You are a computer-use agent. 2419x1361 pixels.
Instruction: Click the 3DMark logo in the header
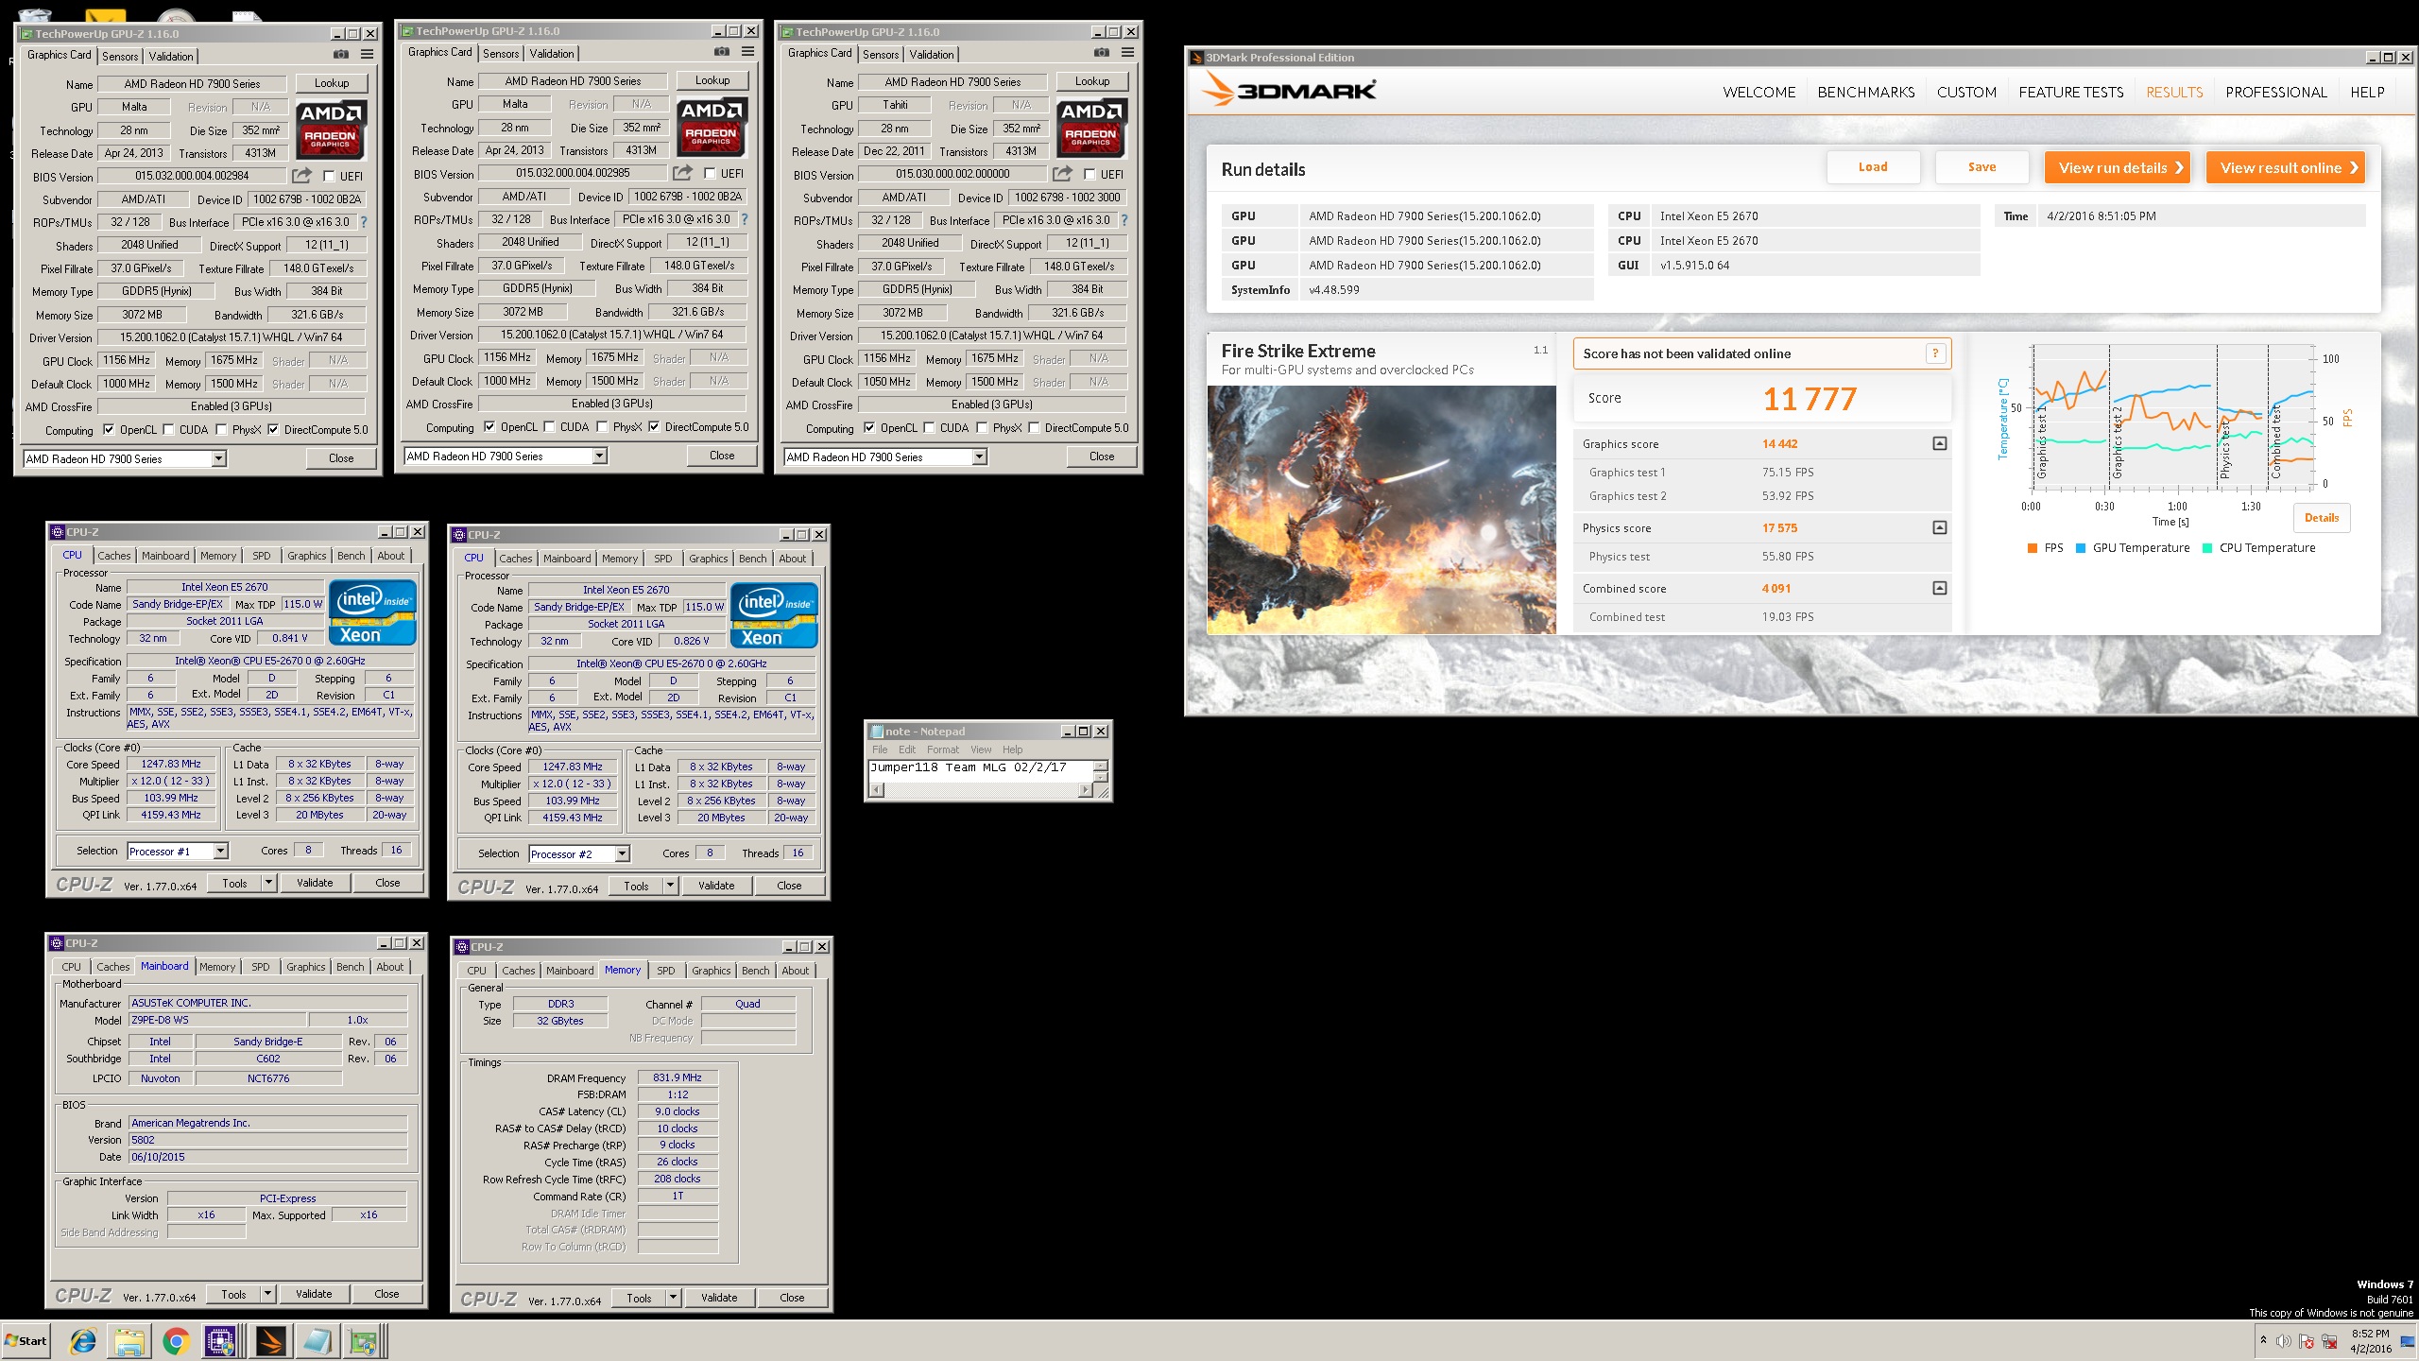[1289, 90]
